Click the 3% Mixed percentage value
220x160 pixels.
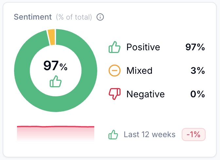coord(198,71)
